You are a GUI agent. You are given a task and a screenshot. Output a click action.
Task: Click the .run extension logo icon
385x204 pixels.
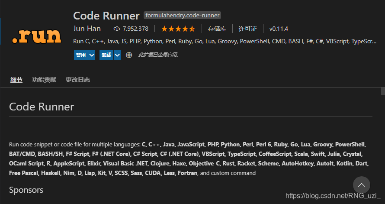36,36
